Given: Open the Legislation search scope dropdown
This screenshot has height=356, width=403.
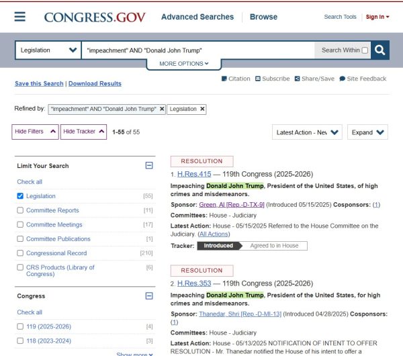Looking at the screenshot, I should click(x=48, y=50).
